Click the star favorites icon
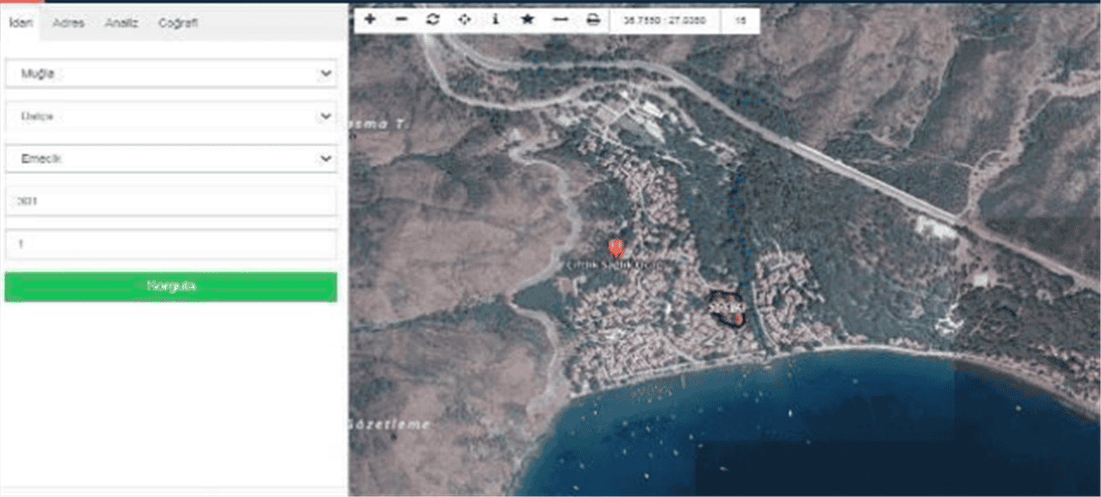 click(x=527, y=20)
